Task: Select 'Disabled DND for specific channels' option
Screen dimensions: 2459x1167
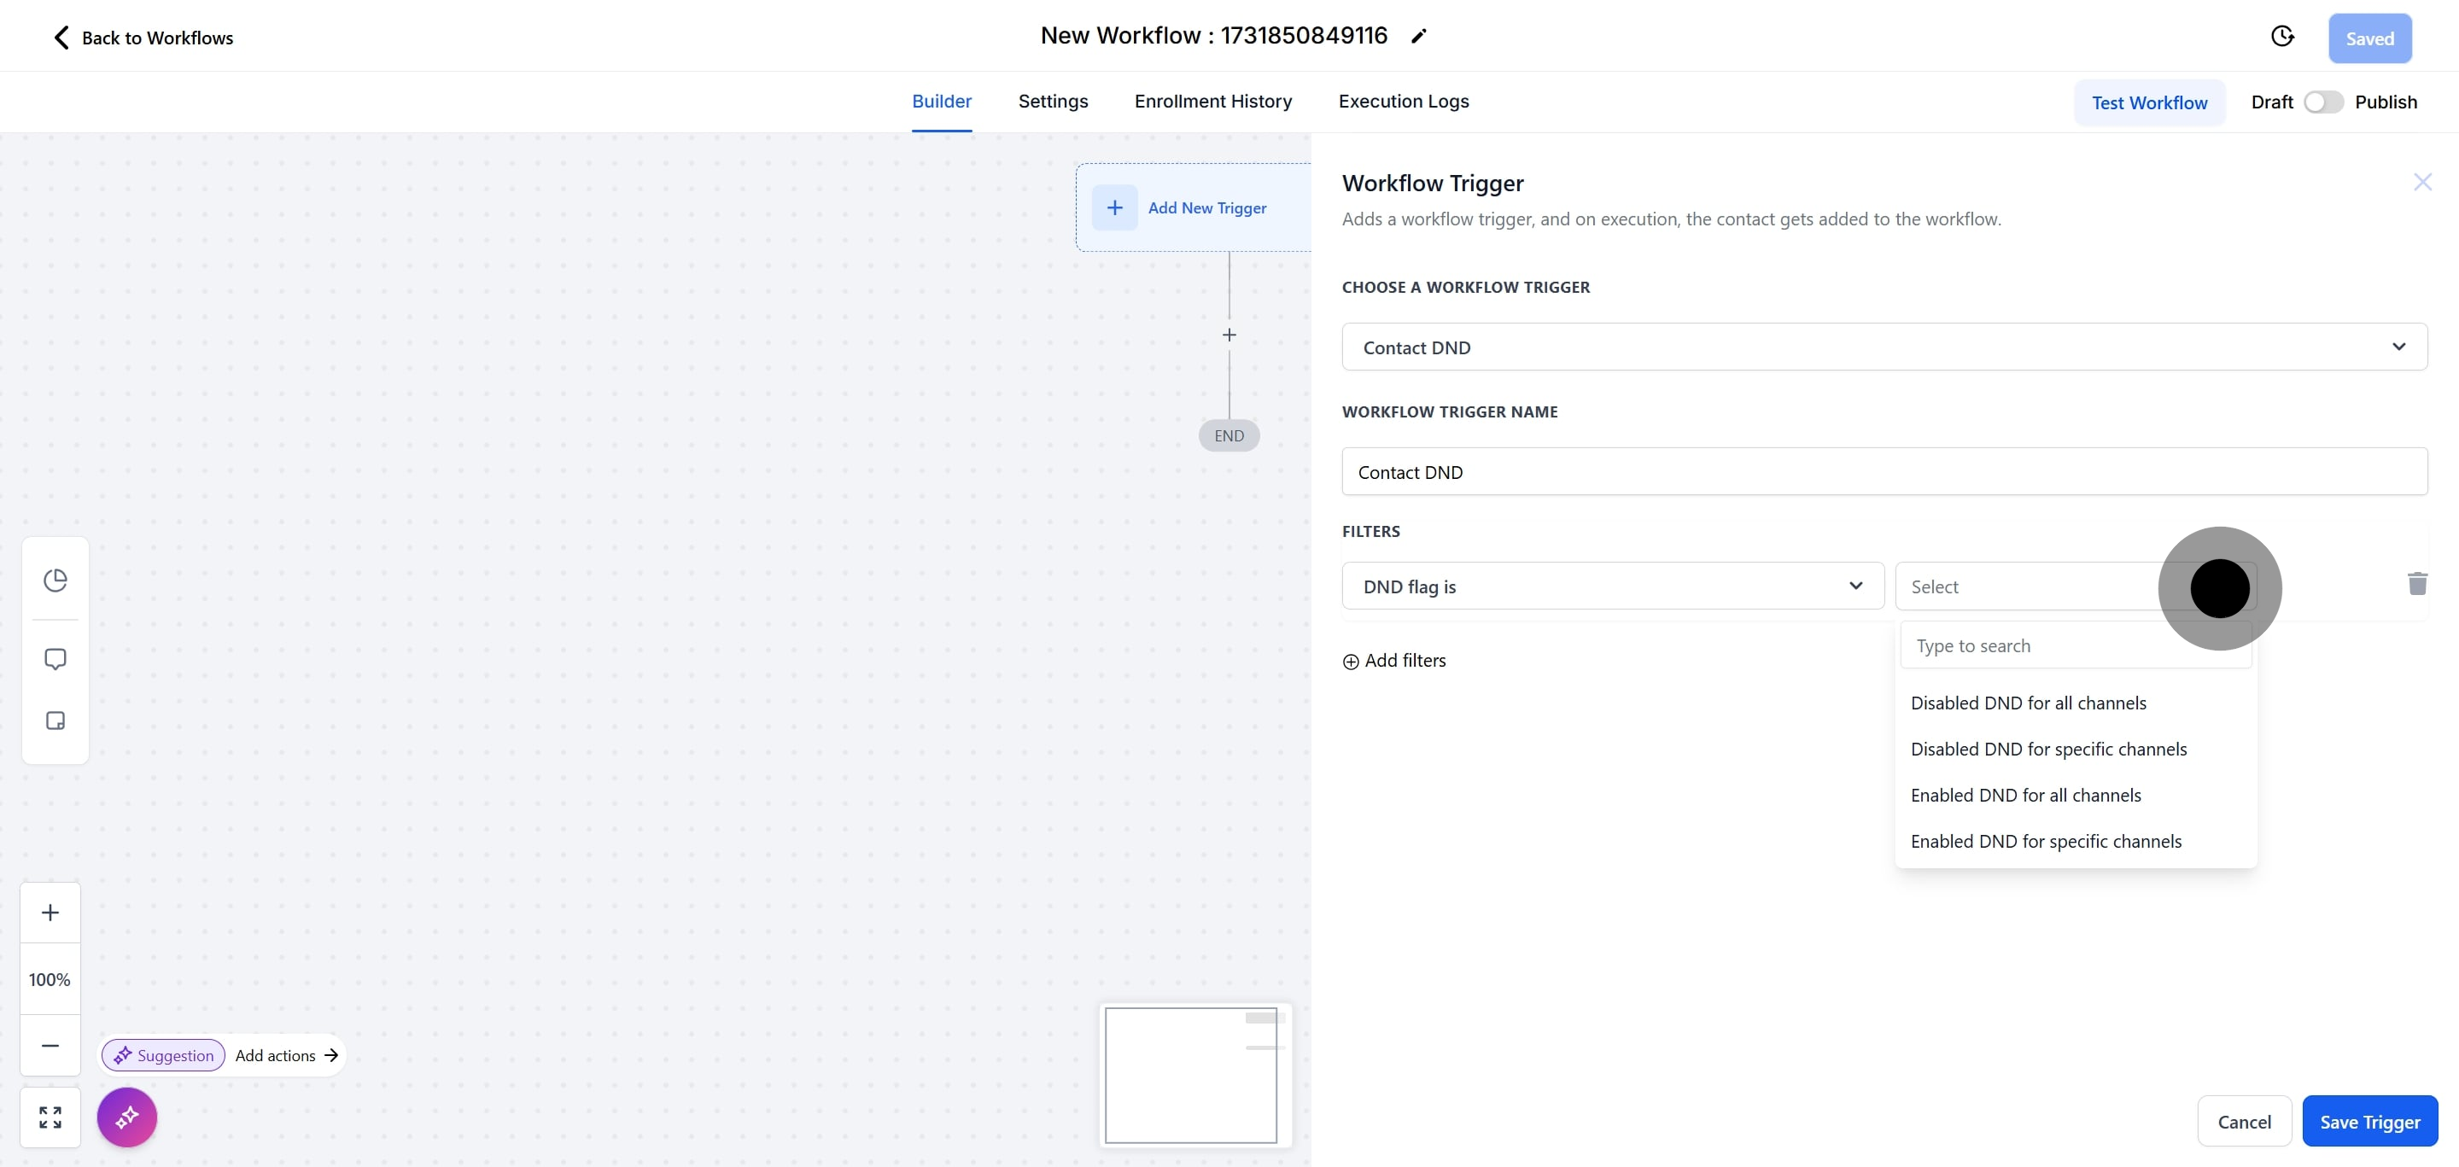Action: (x=2048, y=750)
